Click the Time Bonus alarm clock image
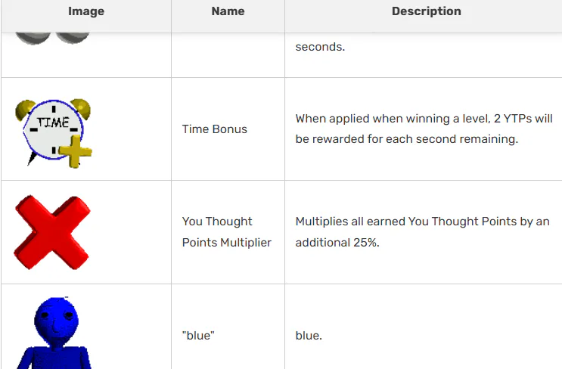 pos(53,130)
